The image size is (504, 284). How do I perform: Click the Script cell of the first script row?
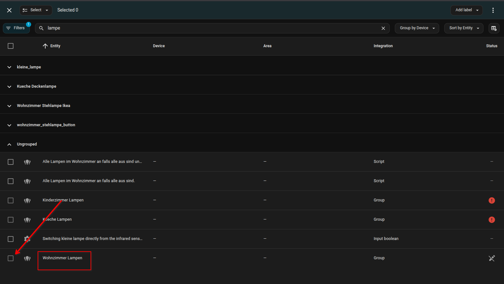pyautogui.click(x=379, y=162)
